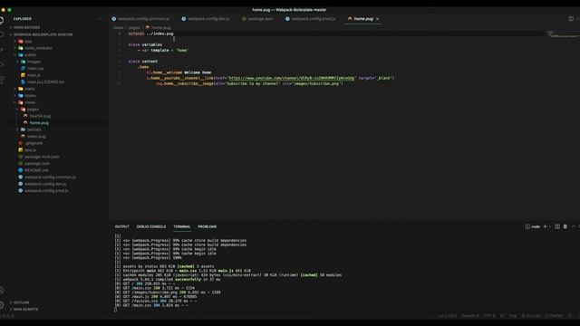Open index.pug in explorer
This screenshot has height=326, width=580.
pyautogui.click(x=36, y=137)
